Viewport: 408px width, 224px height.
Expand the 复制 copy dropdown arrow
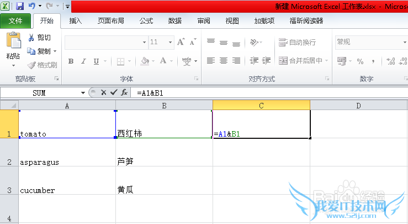[x=55, y=51]
